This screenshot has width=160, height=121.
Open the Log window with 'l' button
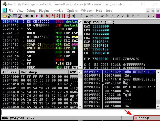pyautogui.click(x=82, y=16)
